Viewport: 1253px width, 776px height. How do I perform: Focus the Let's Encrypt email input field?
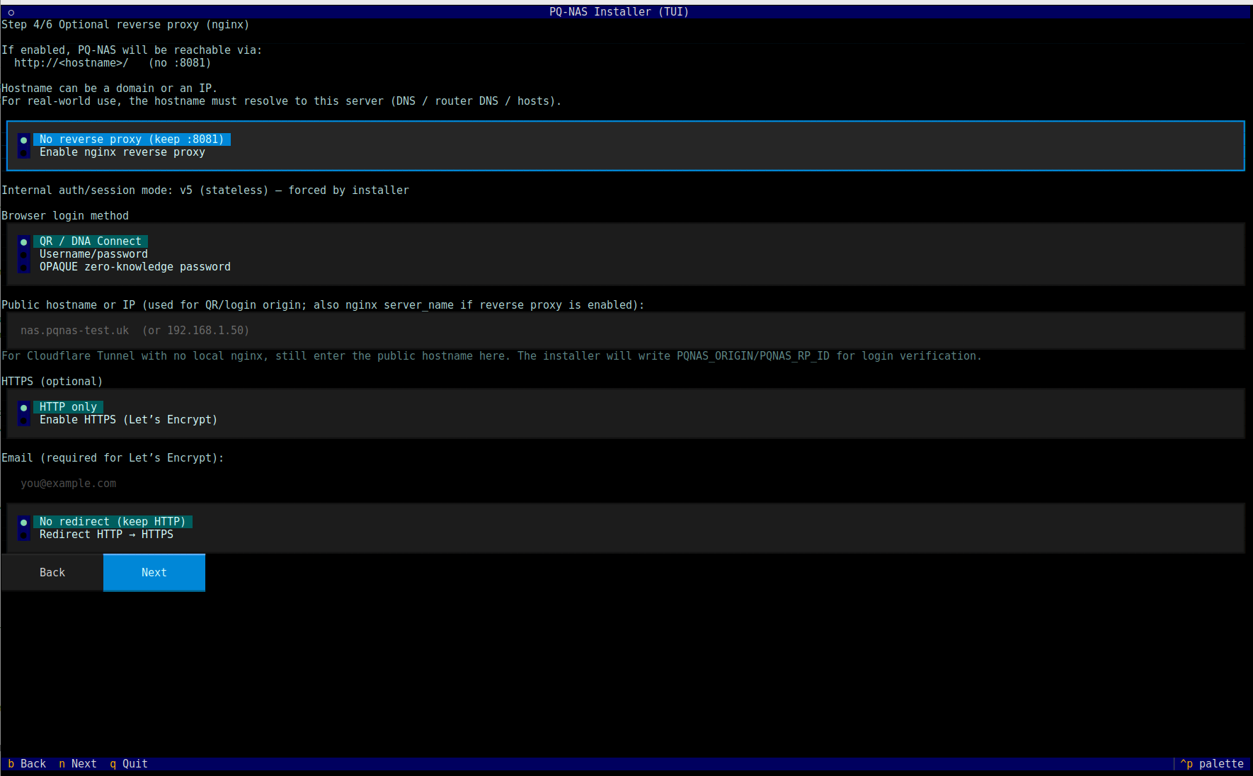click(626, 484)
